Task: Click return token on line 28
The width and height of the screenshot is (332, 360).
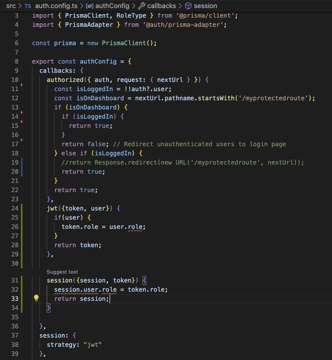Action: point(78,245)
